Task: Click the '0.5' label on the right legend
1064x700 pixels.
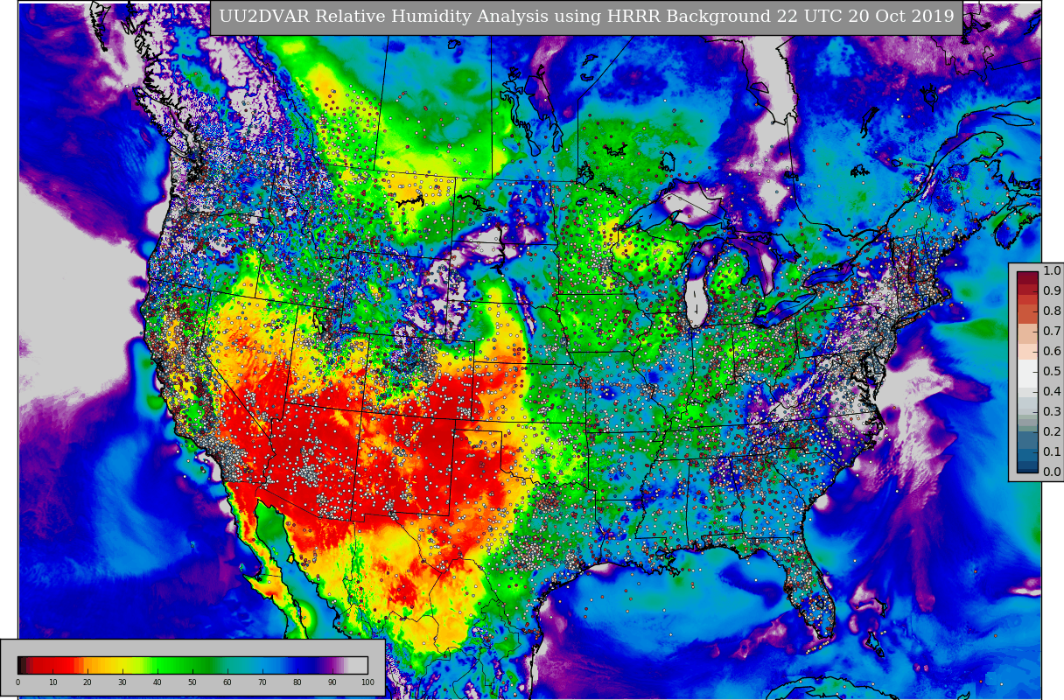Action: click(x=1052, y=372)
